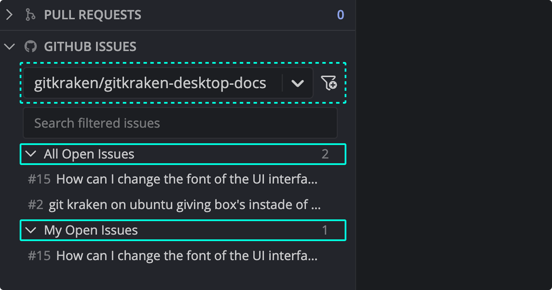Click the All Open Issues header label
Image resolution: width=552 pixels, height=290 pixels.
click(x=88, y=154)
